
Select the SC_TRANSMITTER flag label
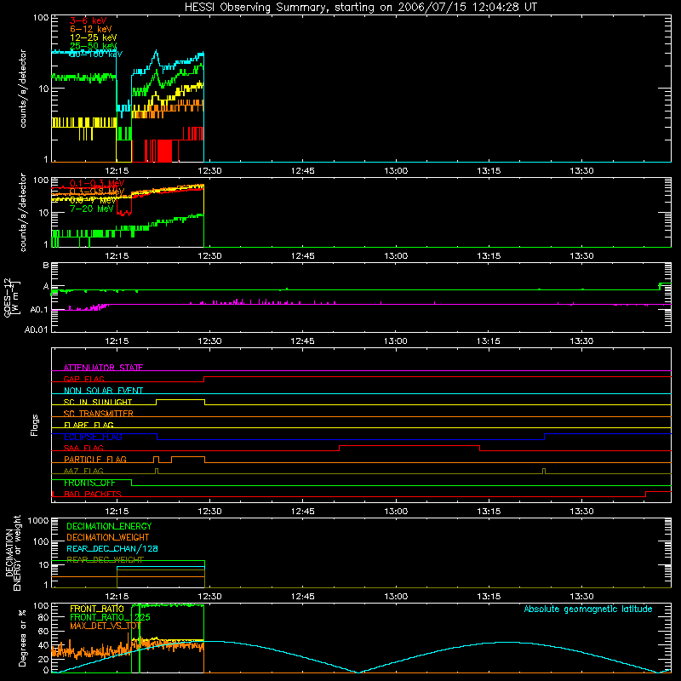tap(99, 414)
